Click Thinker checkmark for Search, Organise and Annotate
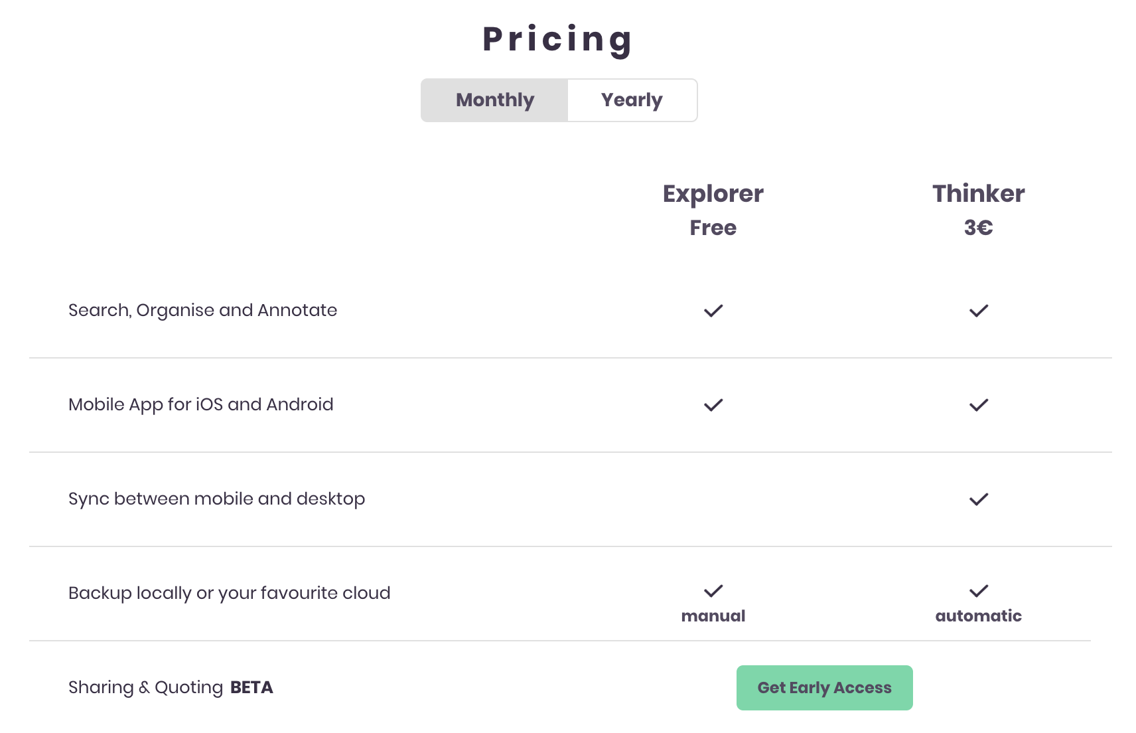The image size is (1136, 733). pyautogui.click(x=978, y=311)
